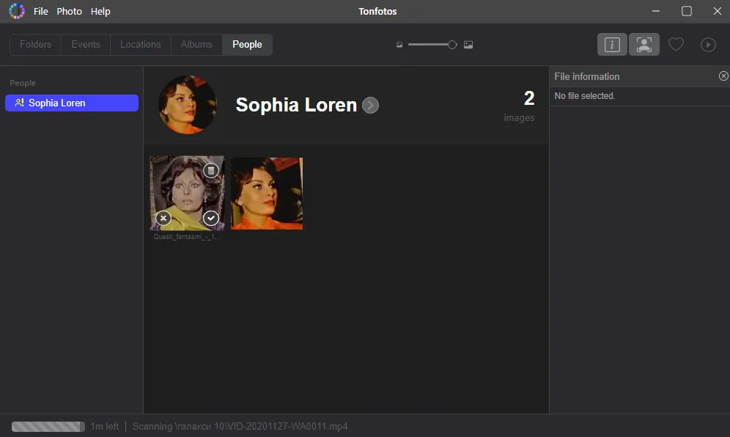Viewport: 730px width, 437px height.
Task: Close the File information panel
Action: (723, 76)
